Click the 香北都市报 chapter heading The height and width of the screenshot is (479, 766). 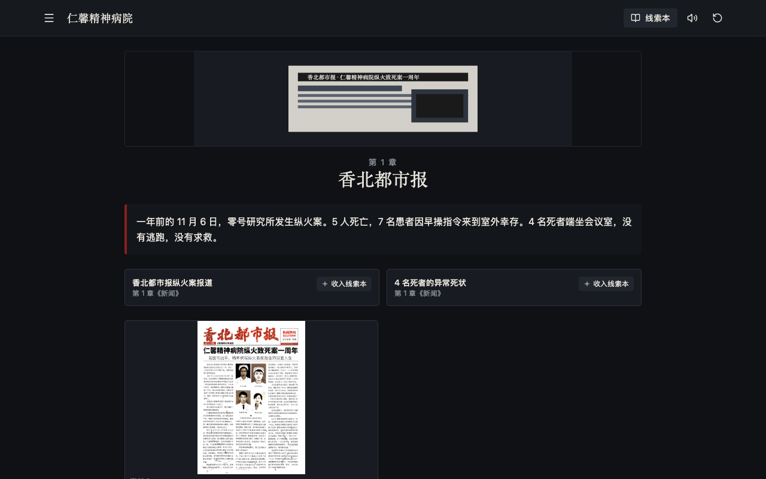tap(383, 180)
